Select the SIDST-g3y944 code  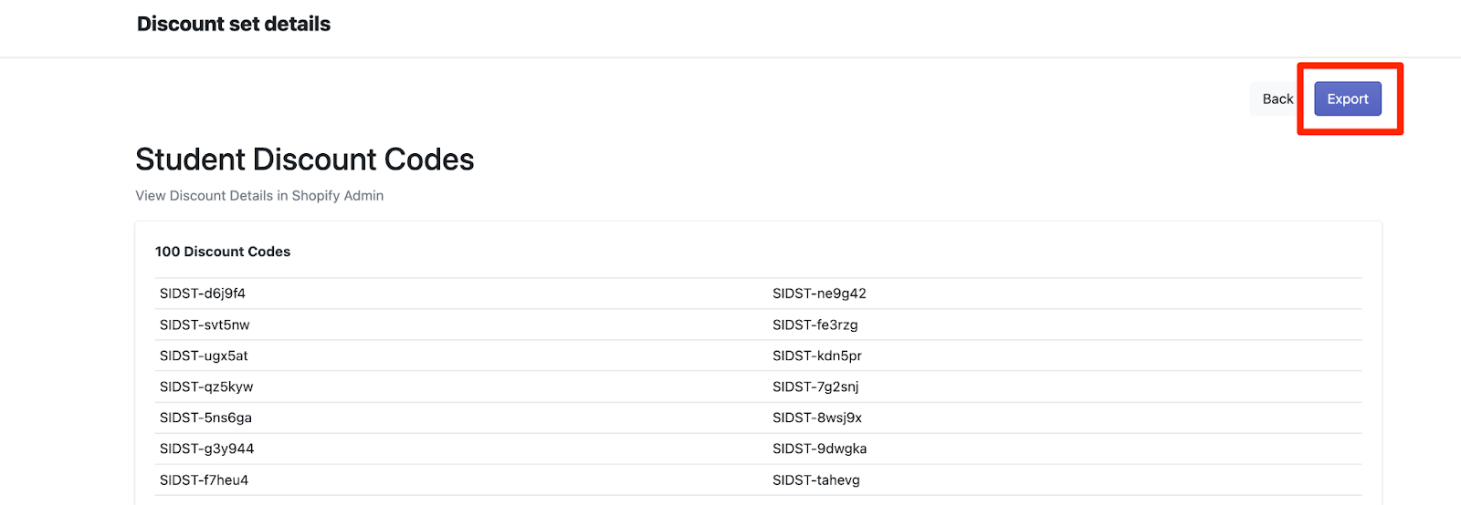click(x=206, y=448)
